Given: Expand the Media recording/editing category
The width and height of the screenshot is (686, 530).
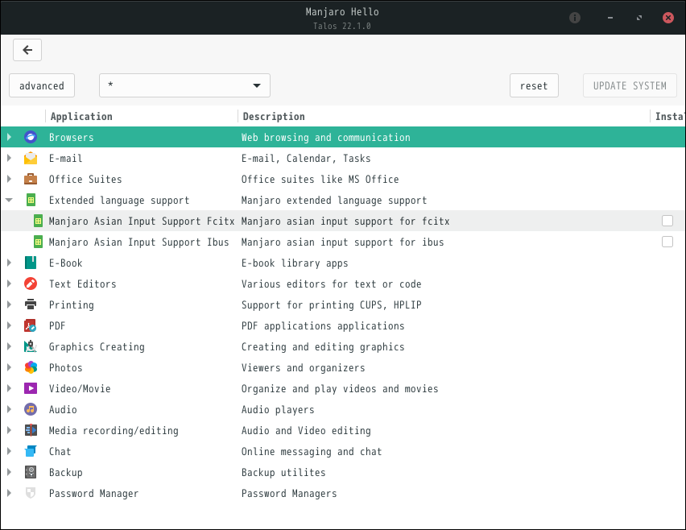Looking at the screenshot, I should click(9, 430).
